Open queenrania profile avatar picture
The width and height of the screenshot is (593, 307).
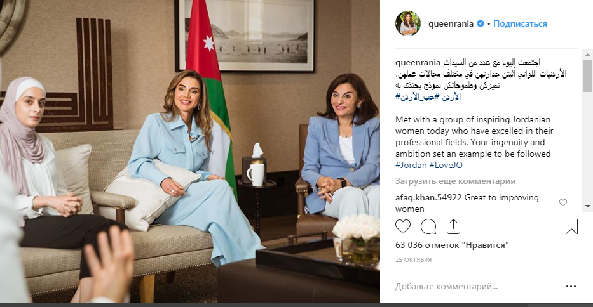click(x=407, y=23)
